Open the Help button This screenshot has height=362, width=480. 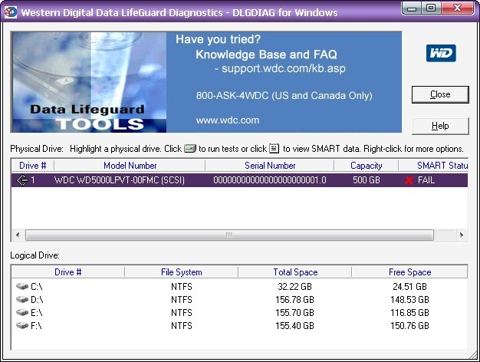(x=440, y=126)
